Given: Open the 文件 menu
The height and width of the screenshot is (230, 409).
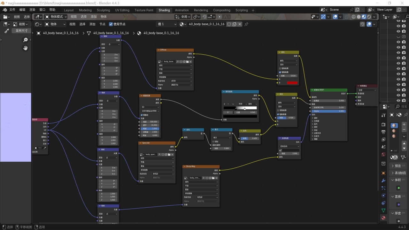Looking at the screenshot, I should [x=12, y=10].
